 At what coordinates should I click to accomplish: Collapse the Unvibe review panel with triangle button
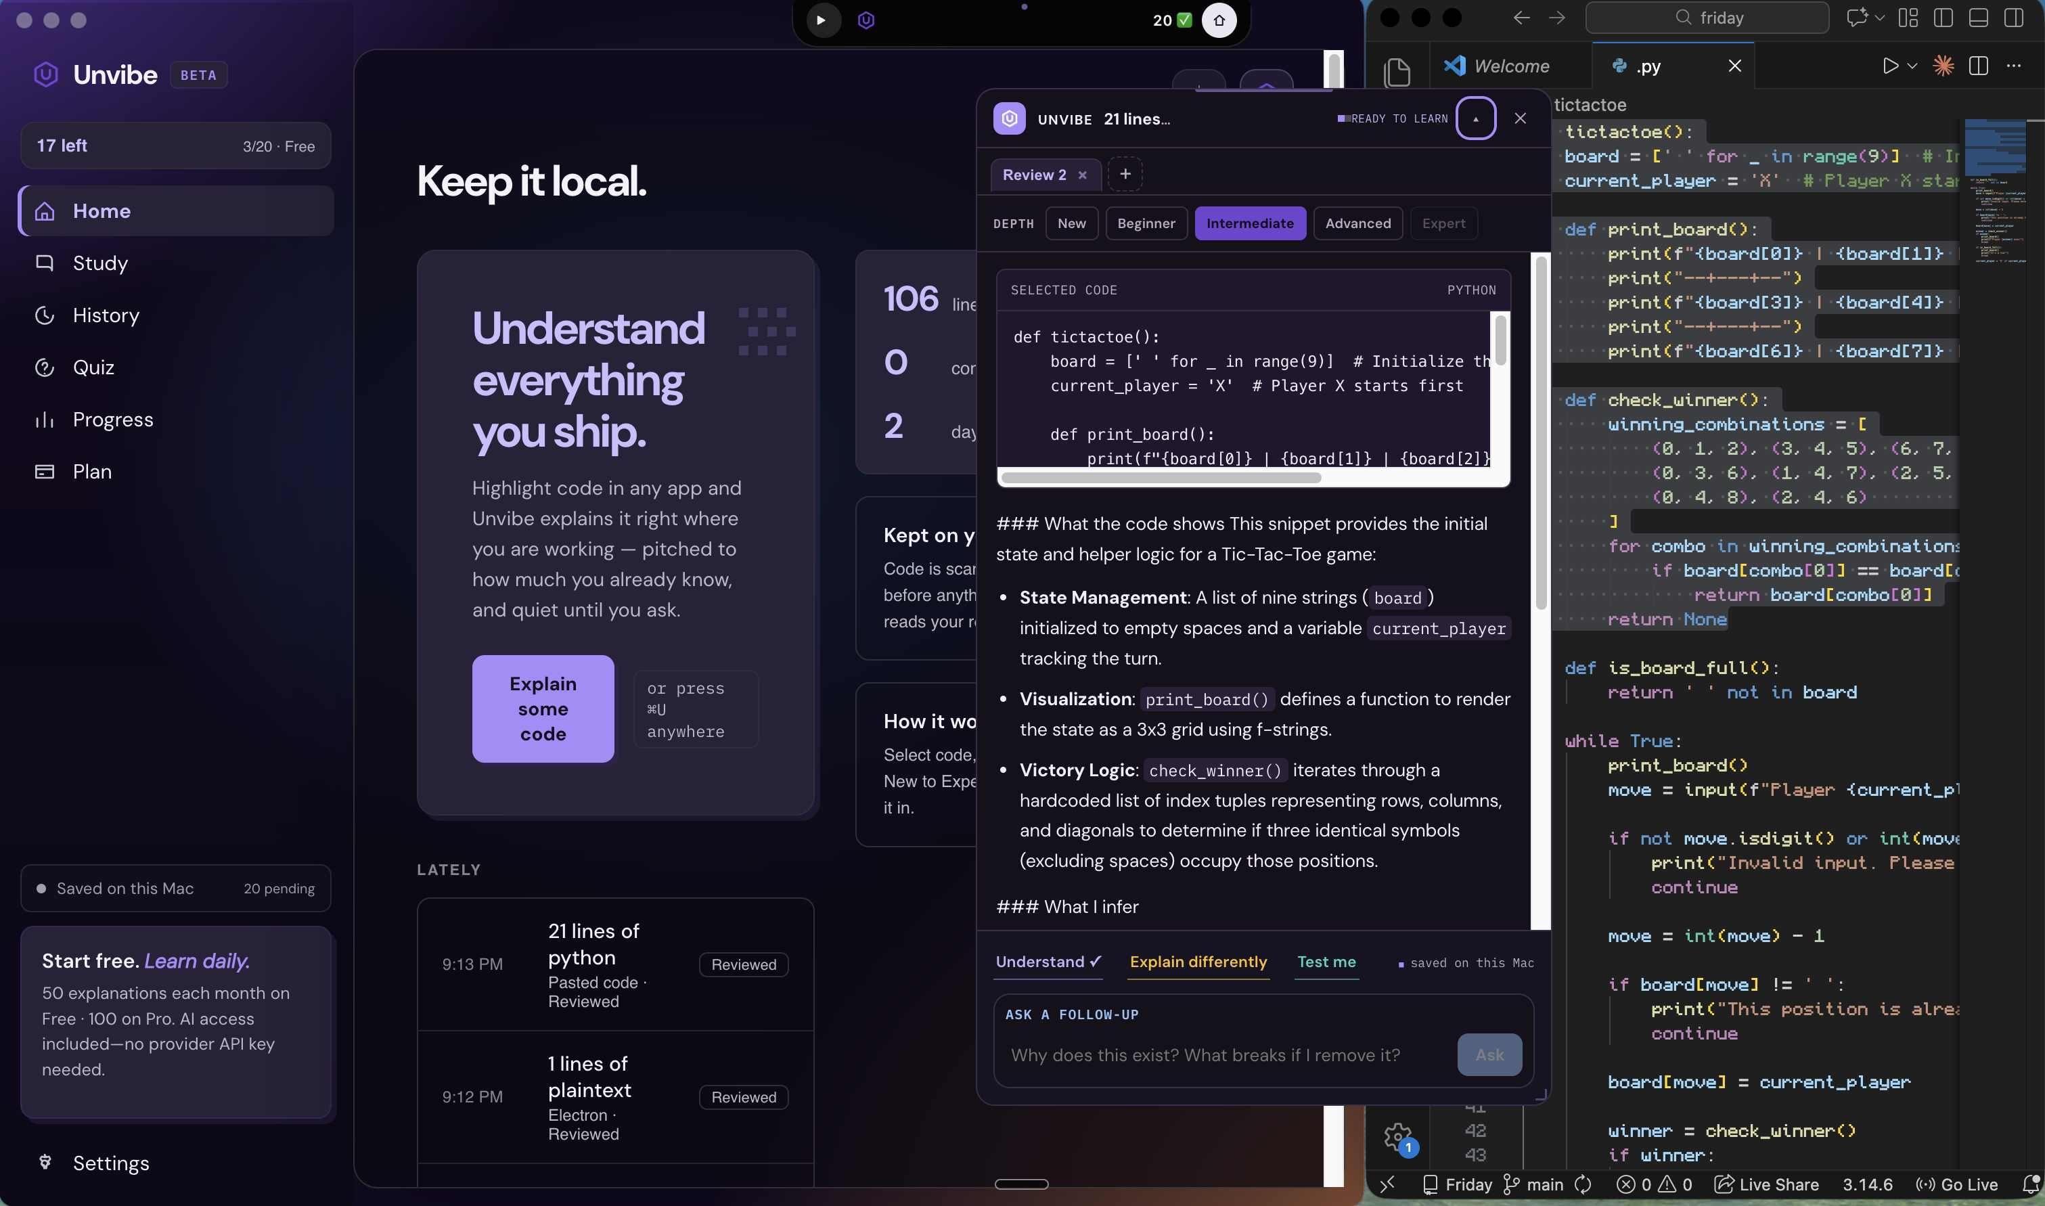click(1475, 118)
